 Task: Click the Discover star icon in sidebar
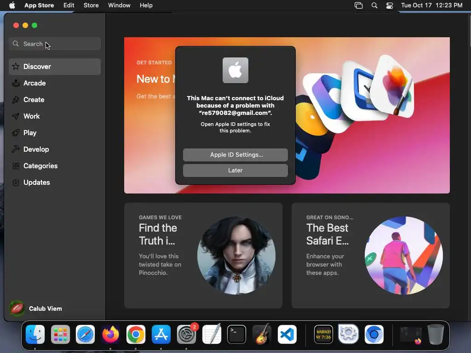pyautogui.click(x=16, y=66)
